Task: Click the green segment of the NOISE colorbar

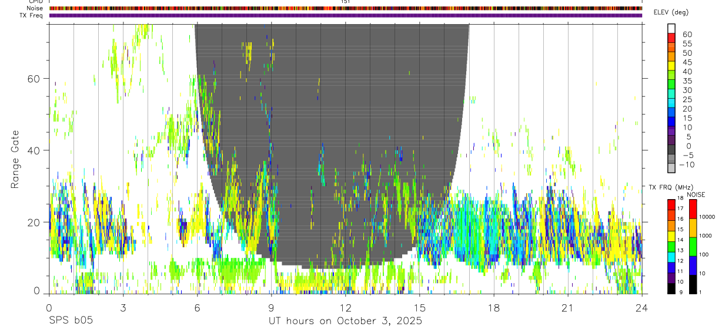Action: point(693,247)
